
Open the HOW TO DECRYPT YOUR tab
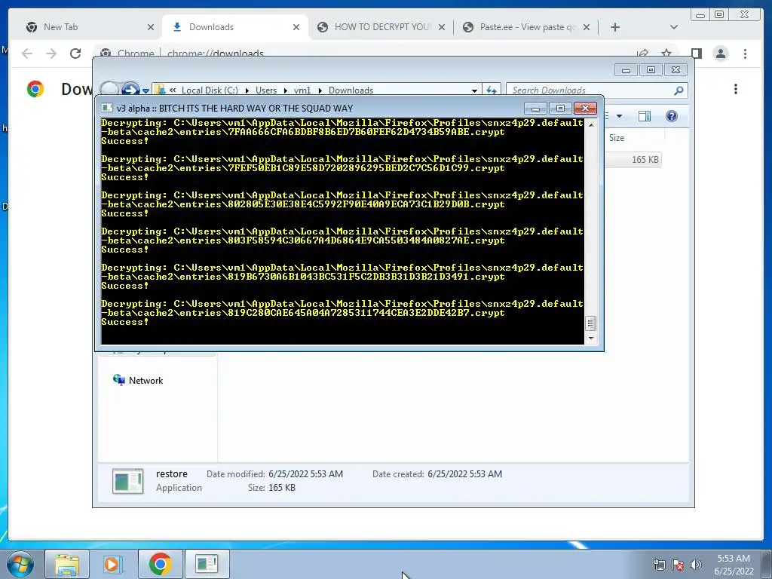point(381,27)
